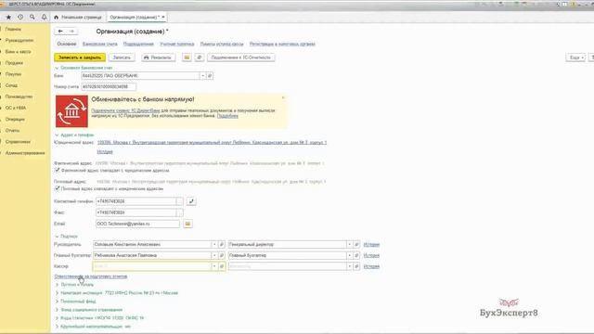Click the paperclip attachments icon in the toolbar
Screen dimensions: 594x334
coord(200,58)
